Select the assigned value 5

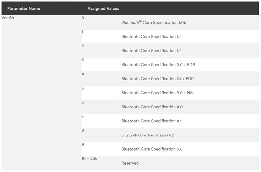click(x=83, y=88)
